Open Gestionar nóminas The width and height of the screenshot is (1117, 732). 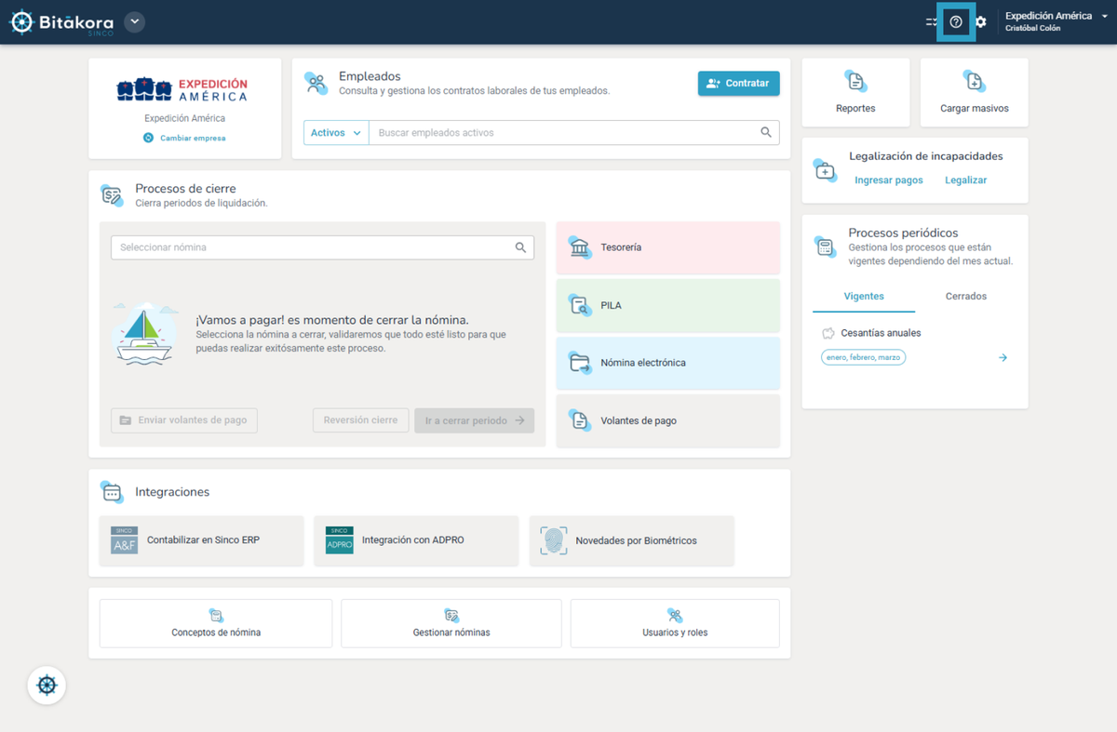(x=451, y=623)
